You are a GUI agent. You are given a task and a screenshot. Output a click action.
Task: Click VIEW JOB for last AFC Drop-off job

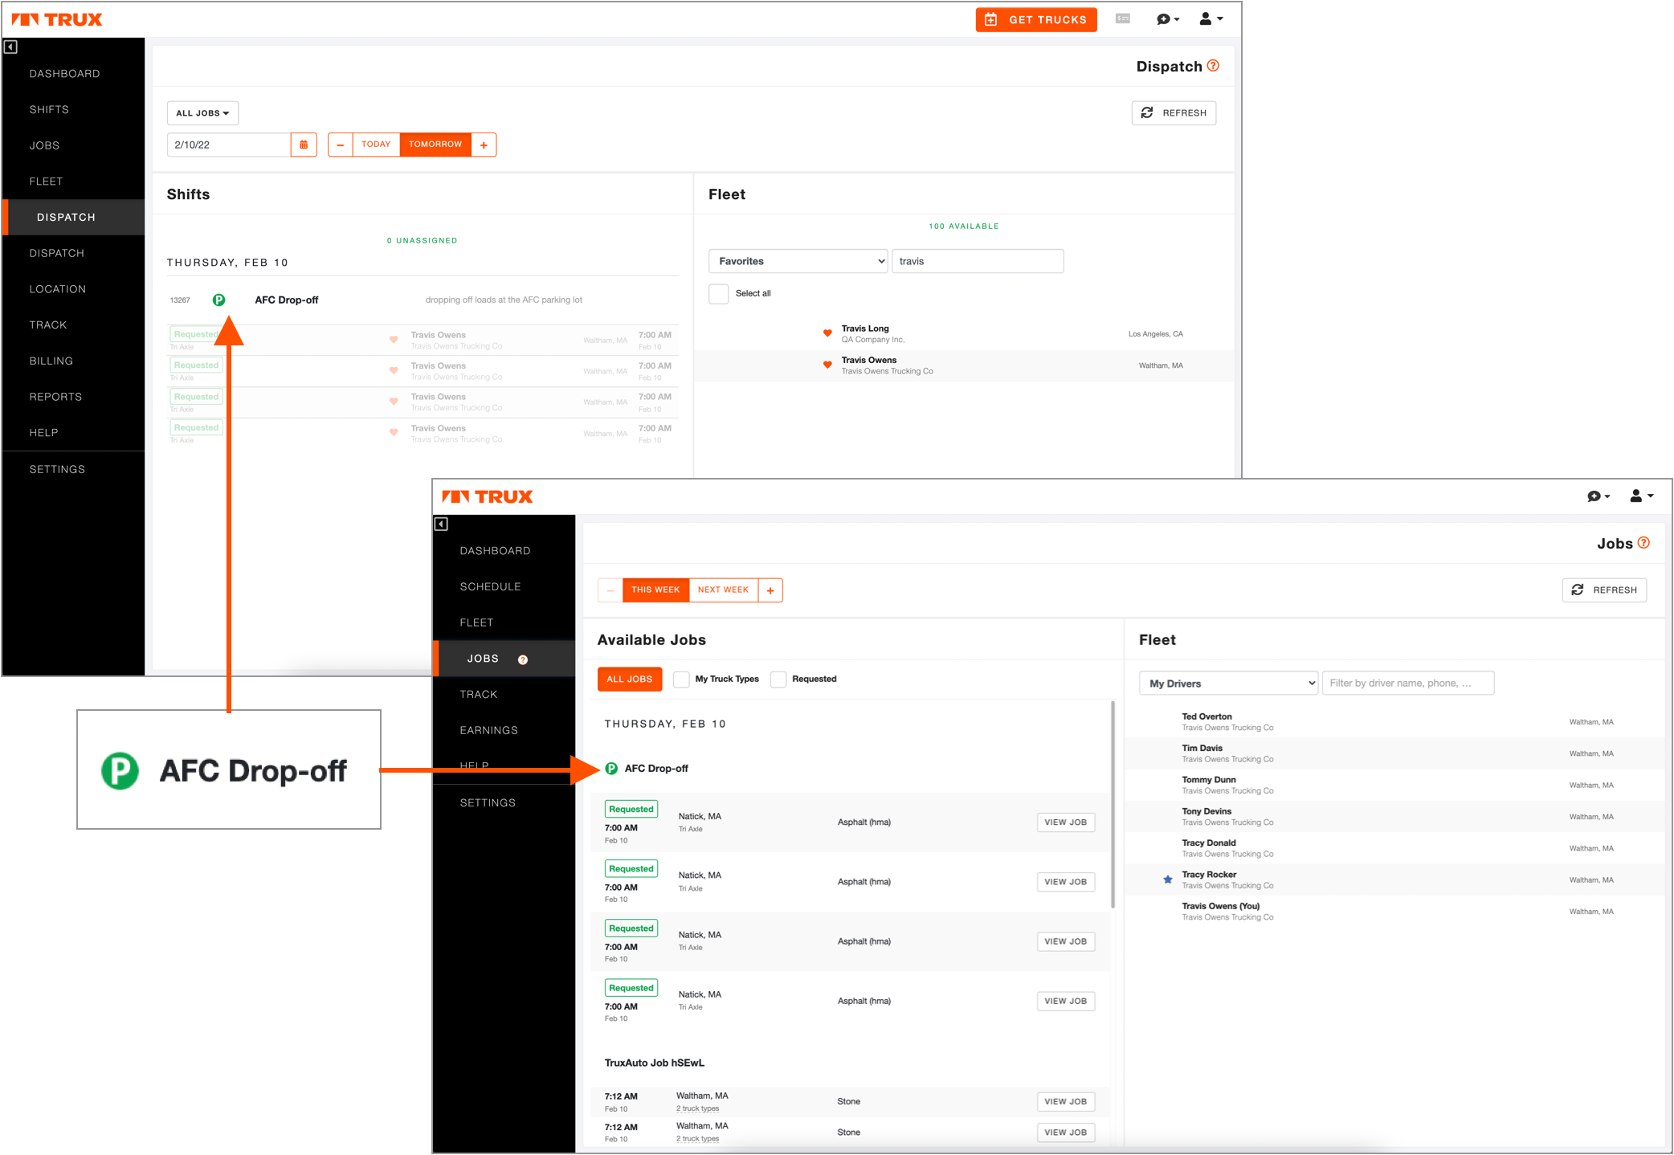pyautogui.click(x=1066, y=1002)
